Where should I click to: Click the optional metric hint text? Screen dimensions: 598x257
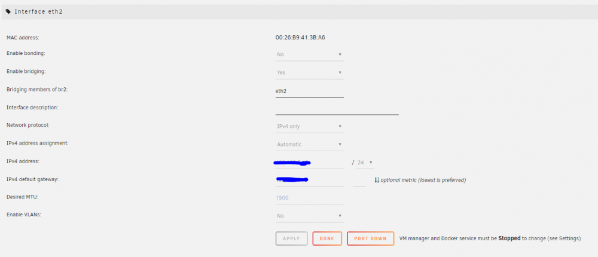tap(423, 180)
